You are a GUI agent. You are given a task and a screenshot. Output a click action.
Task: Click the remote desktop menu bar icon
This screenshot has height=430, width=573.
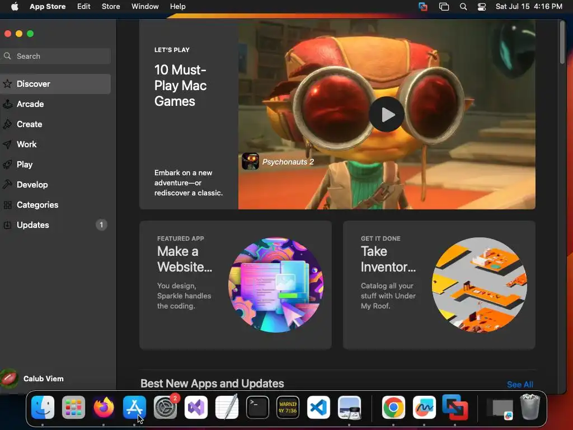423,6
